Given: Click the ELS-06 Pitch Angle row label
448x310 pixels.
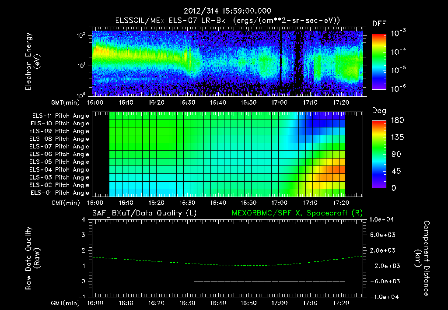Looking at the screenshot, I should pos(59,154).
